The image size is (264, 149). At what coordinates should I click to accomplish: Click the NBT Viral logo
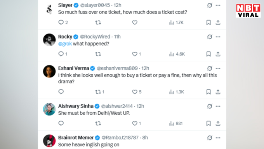pyautogui.click(x=248, y=11)
